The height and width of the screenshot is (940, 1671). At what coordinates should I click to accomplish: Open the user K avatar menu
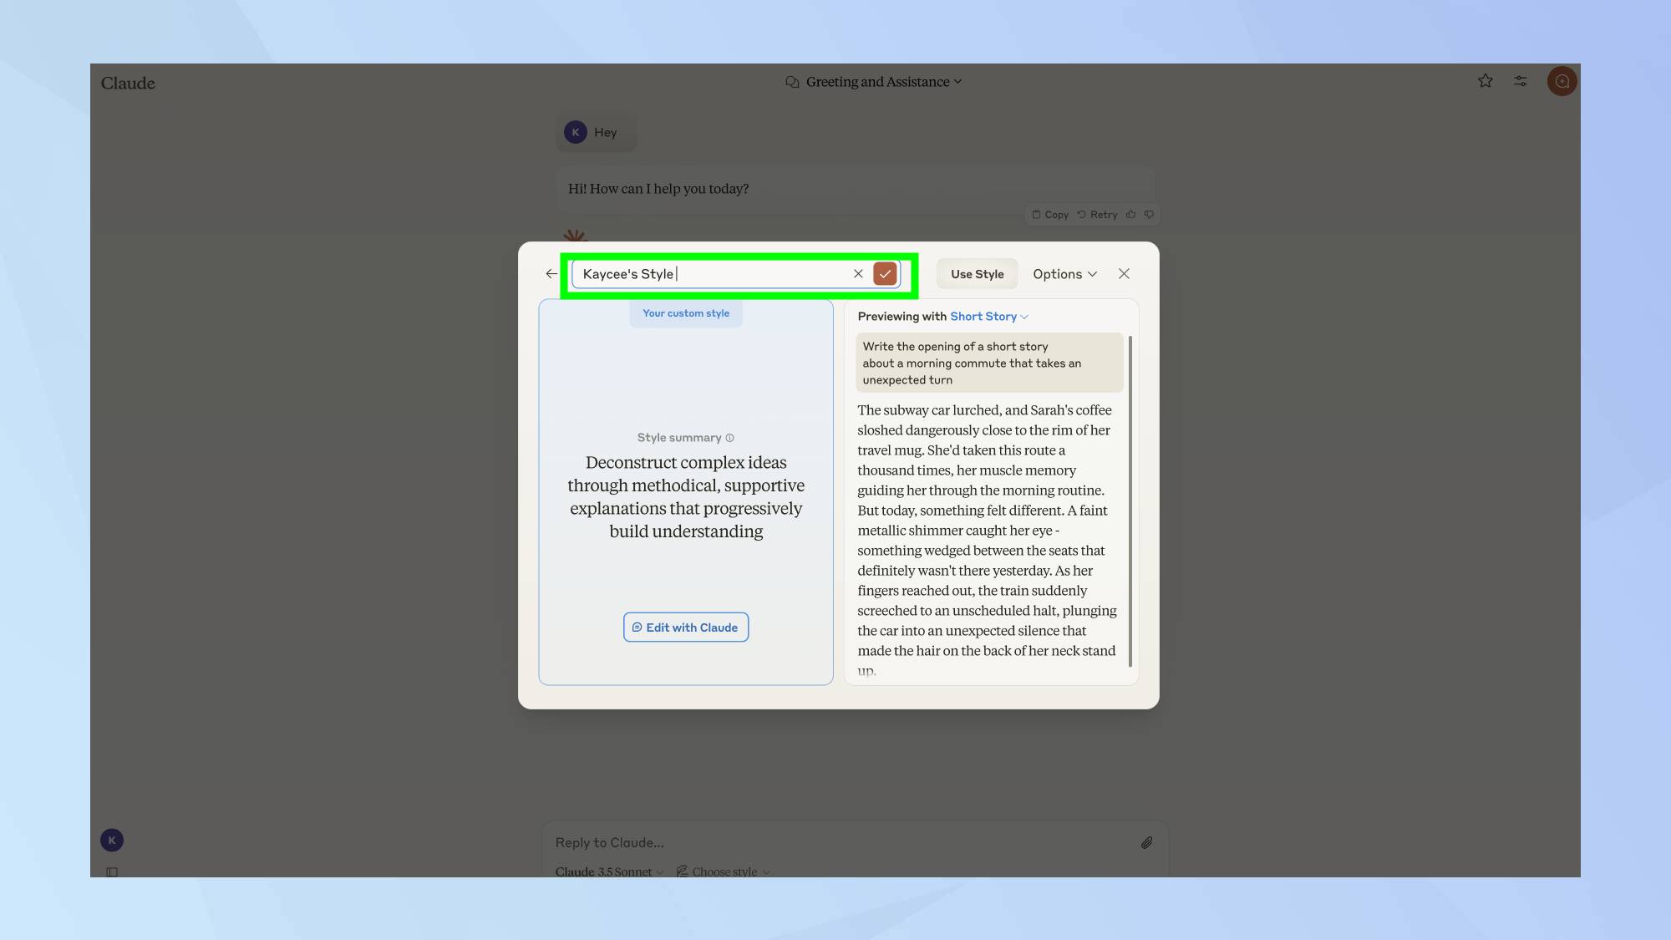112,840
